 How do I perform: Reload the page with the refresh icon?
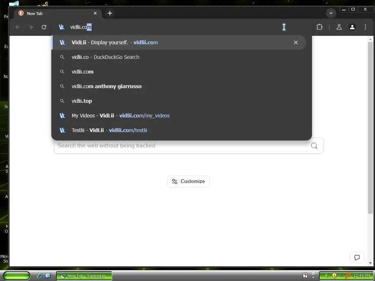pos(44,27)
